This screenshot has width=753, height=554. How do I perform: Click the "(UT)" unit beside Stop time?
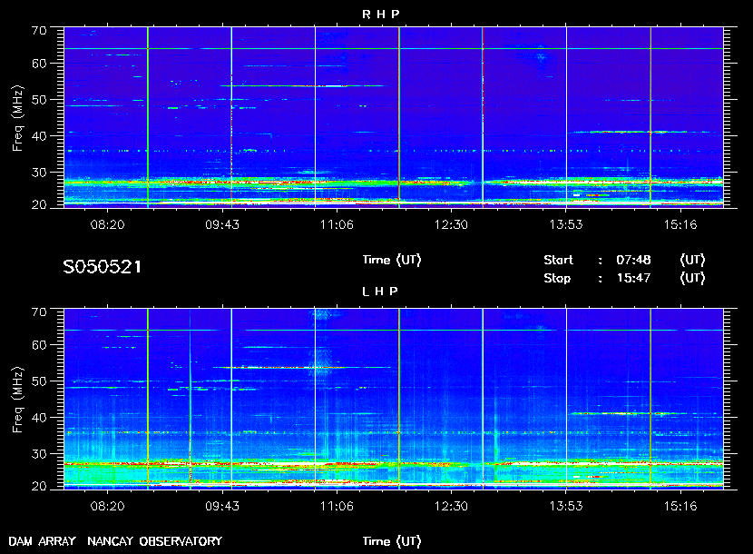pyautogui.click(x=692, y=279)
